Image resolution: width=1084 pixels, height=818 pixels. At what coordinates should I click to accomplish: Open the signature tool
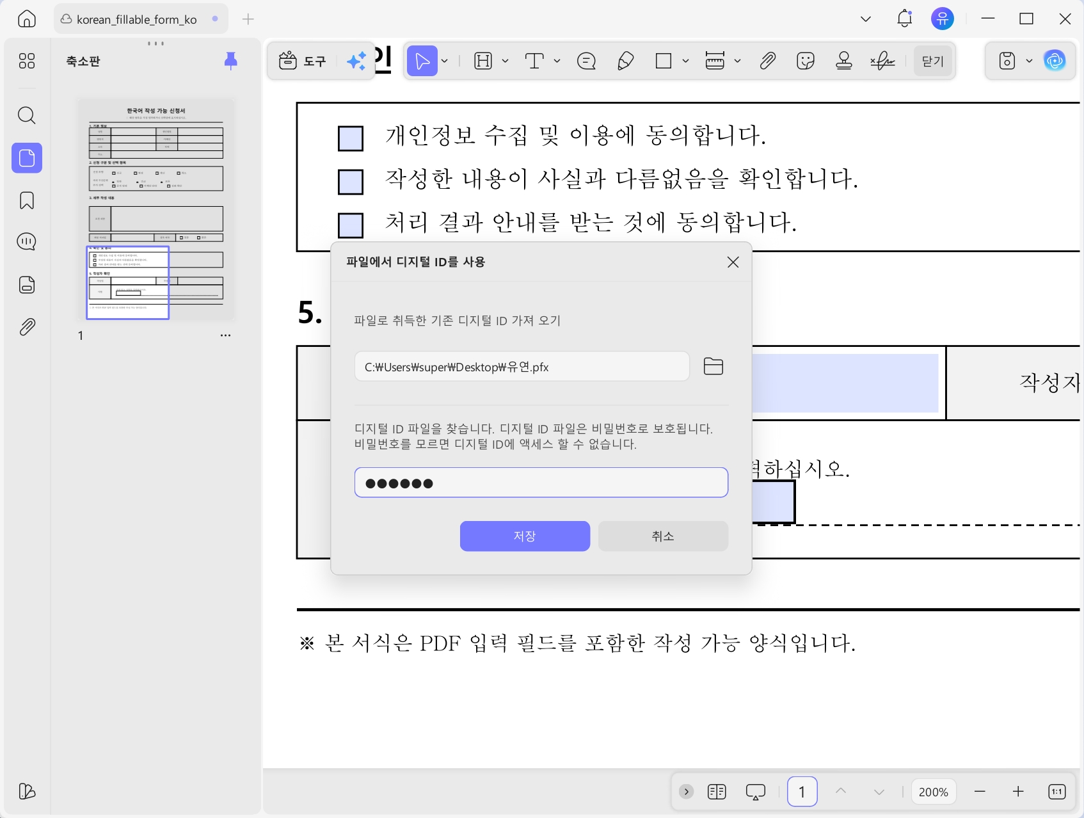pyautogui.click(x=883, y=61)
